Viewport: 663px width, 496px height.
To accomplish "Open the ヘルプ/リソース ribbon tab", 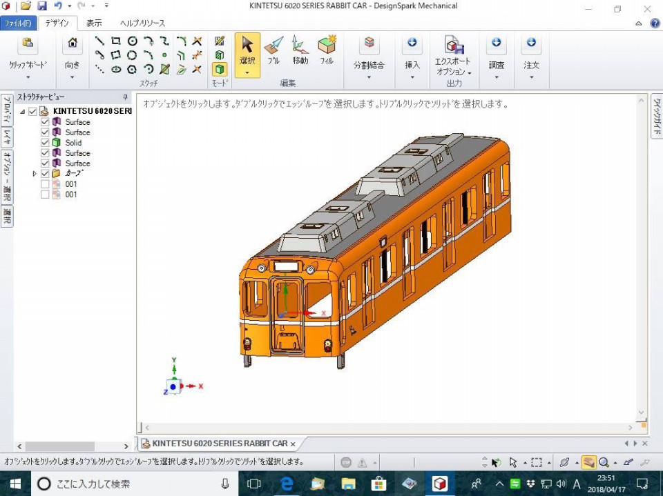I will coord(142,23).
